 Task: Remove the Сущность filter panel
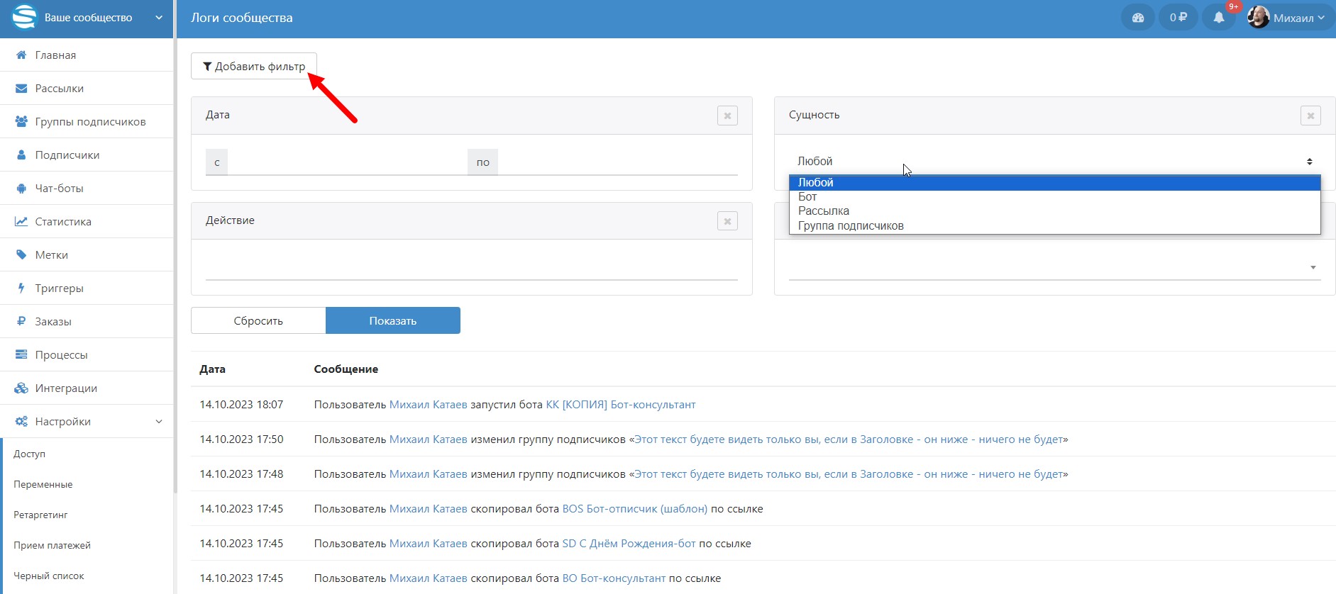[x=1310, y=116]
